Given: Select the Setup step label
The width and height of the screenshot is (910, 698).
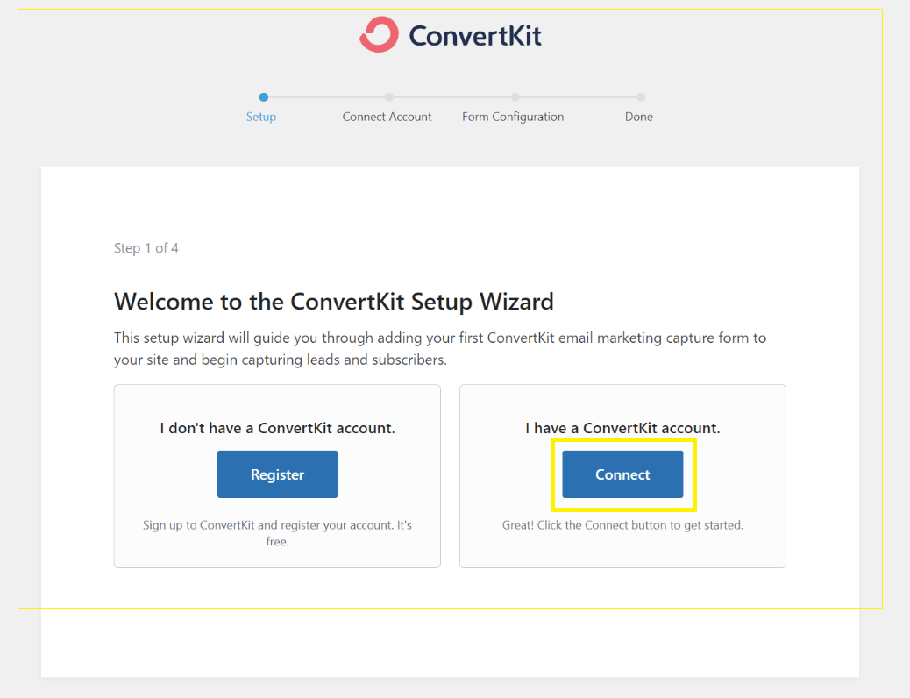Looking at the screenshot, I should point(261,117).
